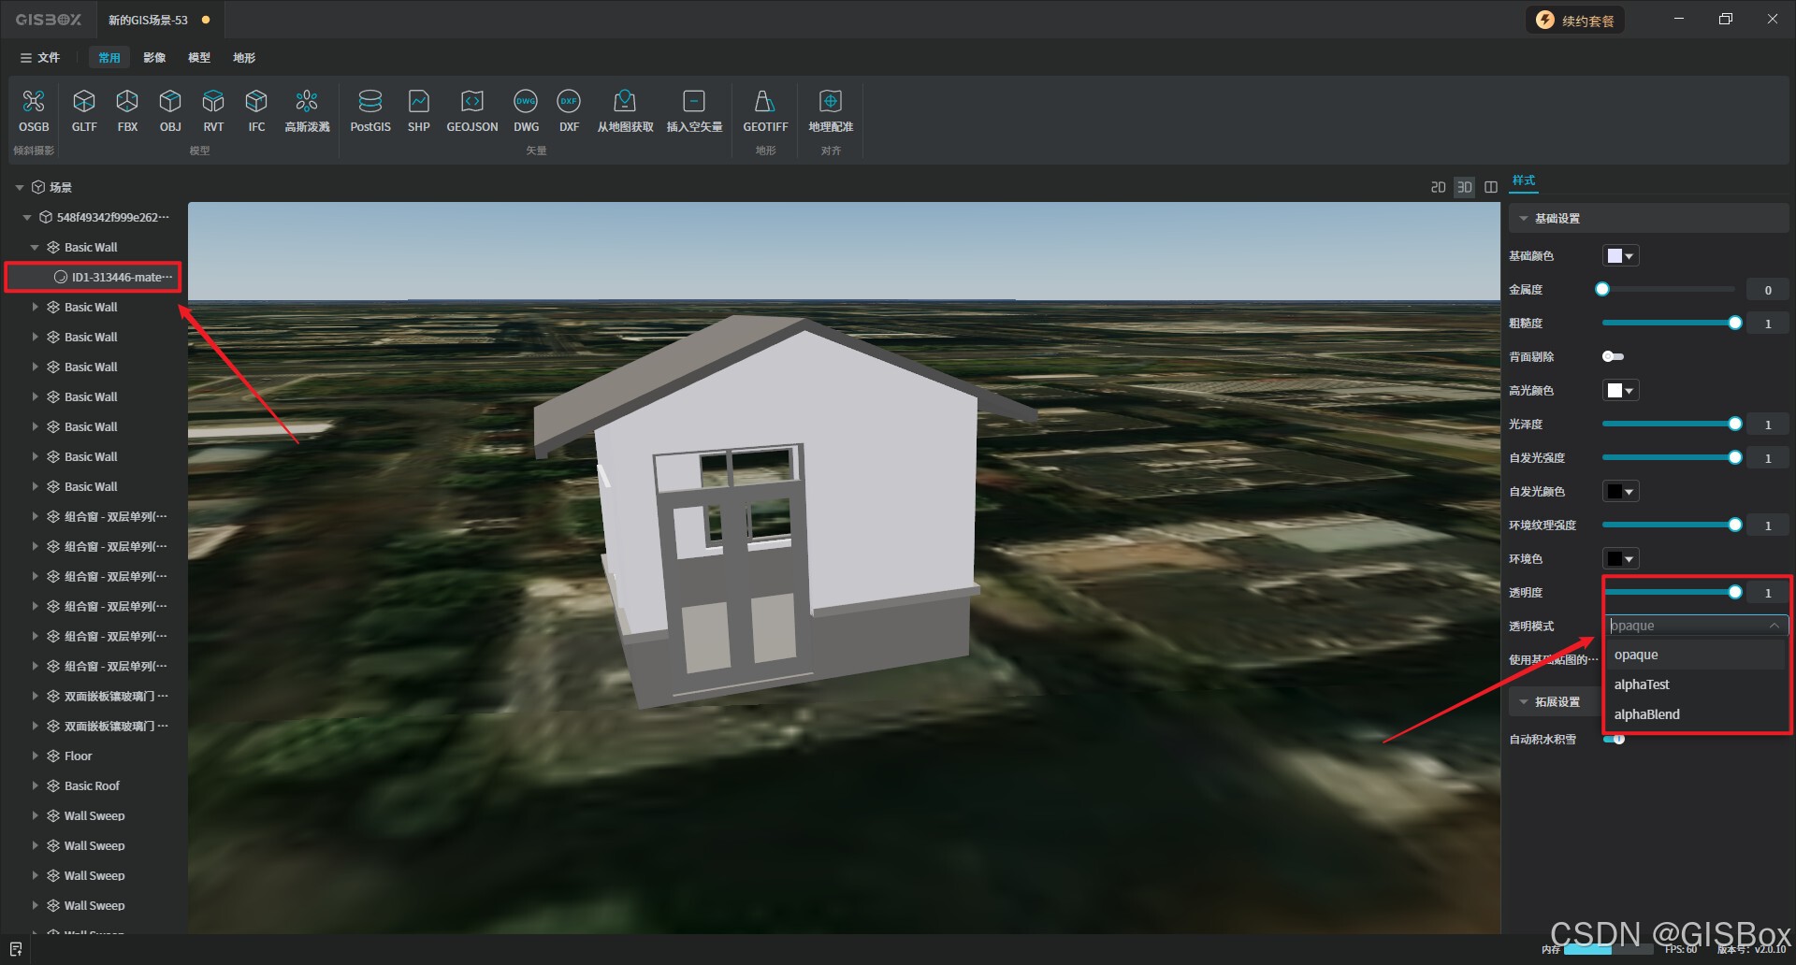Adjust the 粗糙度 slider handle
Image resolution: width=1796 pixels, height=965 pixels.
pos(1735,323)
